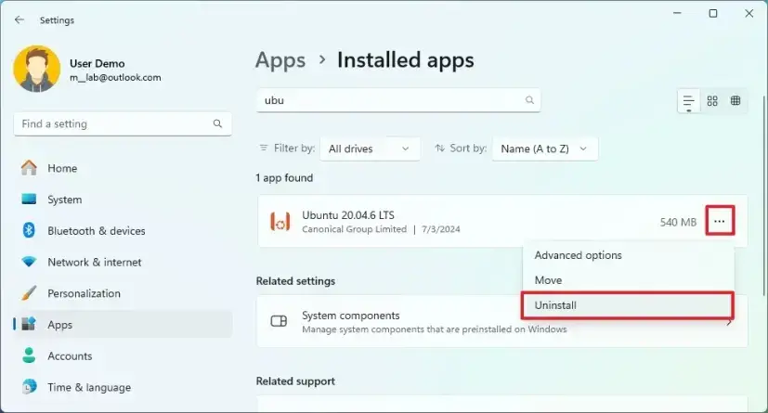Switch to table view layout

(x=735, y=100)
